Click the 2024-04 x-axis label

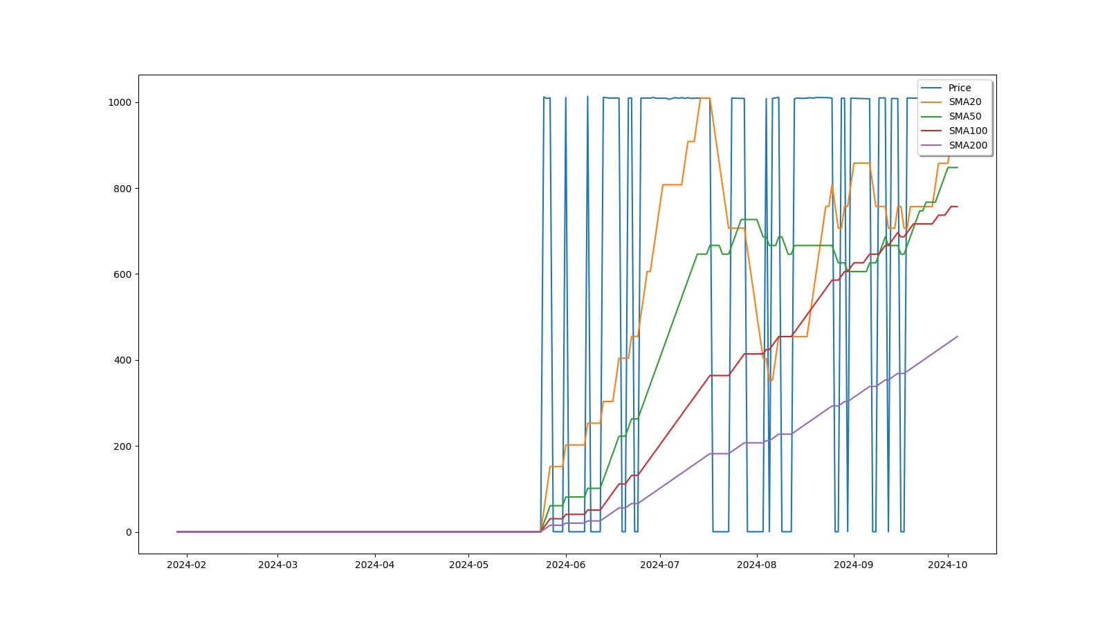375,565
